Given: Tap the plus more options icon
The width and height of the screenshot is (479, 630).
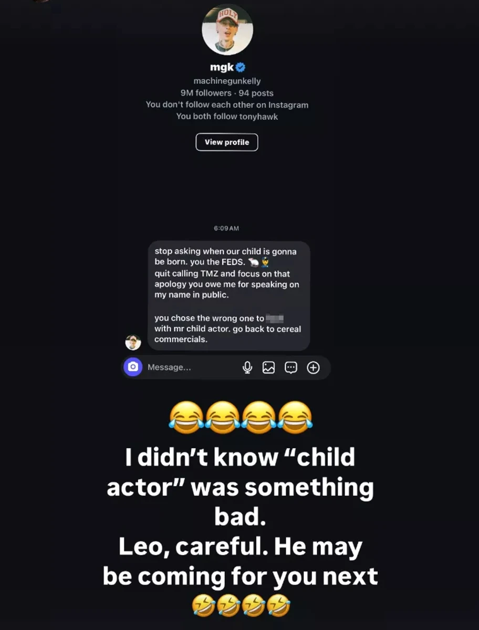Looking at the screenshot, I should pos(314,367).
